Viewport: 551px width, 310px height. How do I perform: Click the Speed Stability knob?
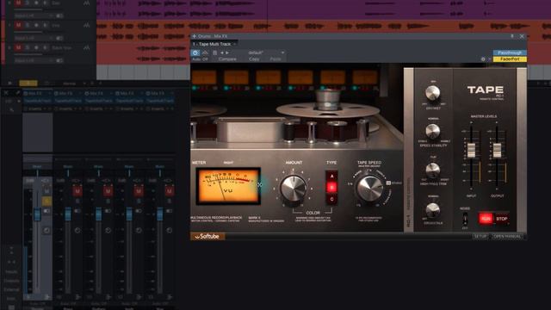click(x=432, y=132)
